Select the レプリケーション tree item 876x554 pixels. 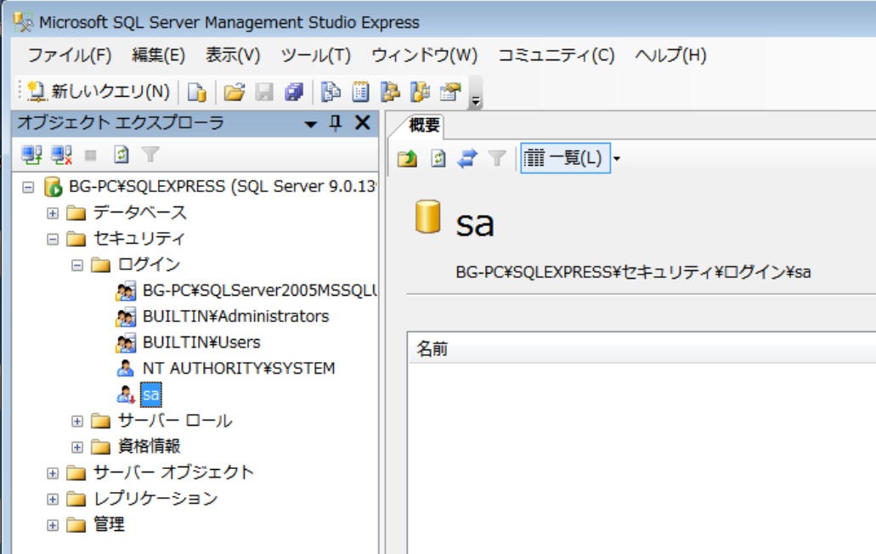155,498
